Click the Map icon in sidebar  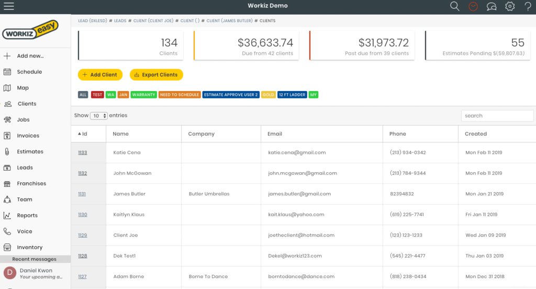7,88
